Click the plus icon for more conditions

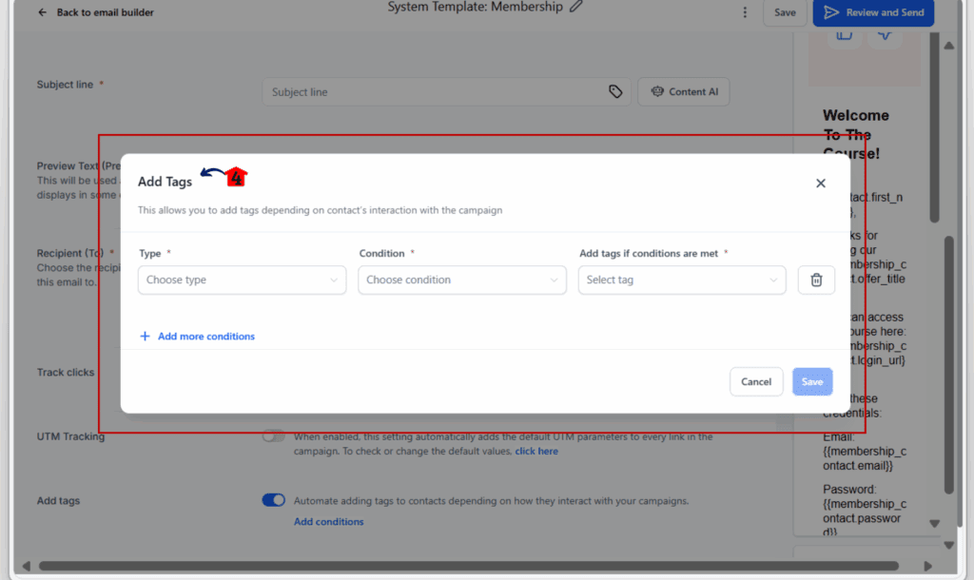(x=145, y=336)
